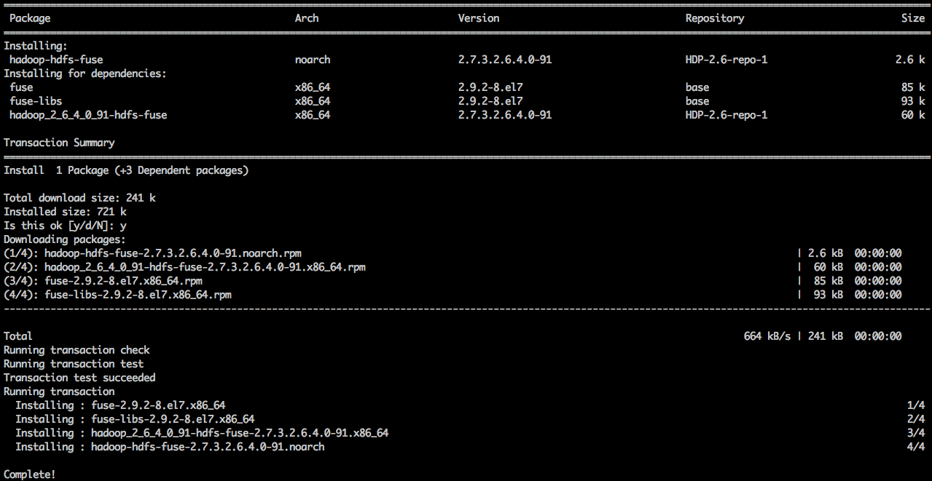Viewport: 932px width, 481px height.
Task: Select the fuse x86_64 dependency line
Action: [x=21, y=87]
